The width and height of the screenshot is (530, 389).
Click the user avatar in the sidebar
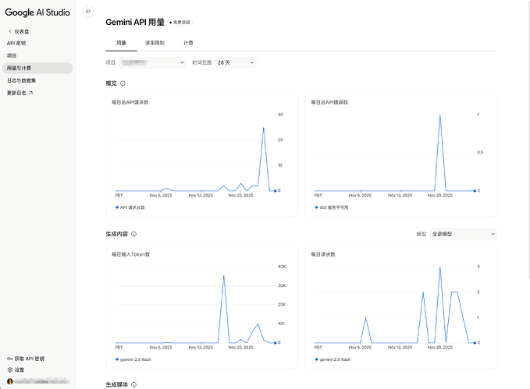pos(10,381)
